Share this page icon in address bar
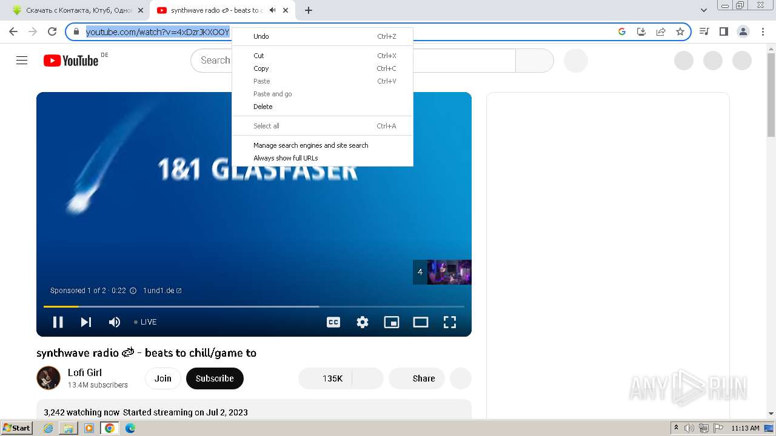 click(x=661, y=31)
